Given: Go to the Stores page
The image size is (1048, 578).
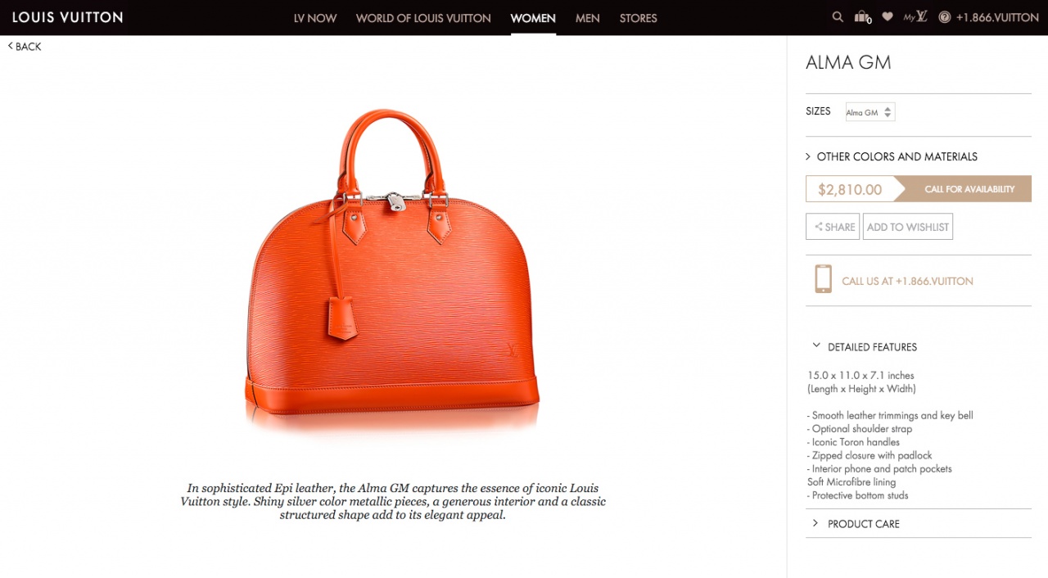Looking at the screenshot, I should pyautogui.click(x=639, y=18).
